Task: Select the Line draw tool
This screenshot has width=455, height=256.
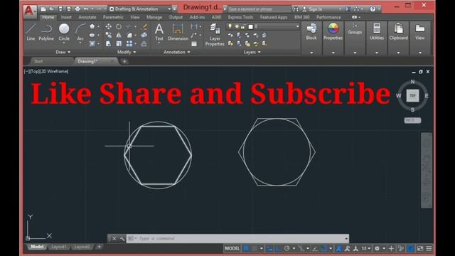Action: (x=31, y=32)
